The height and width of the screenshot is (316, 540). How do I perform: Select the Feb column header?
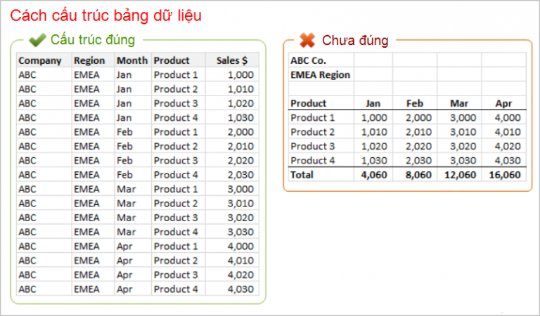[415, 103]
